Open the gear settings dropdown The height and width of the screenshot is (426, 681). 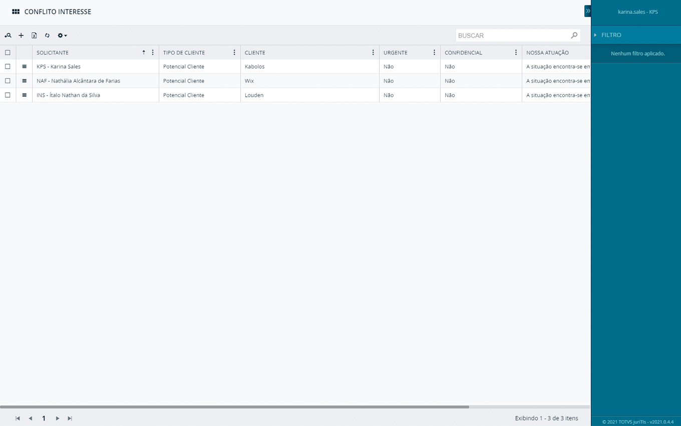click(62, 36)
